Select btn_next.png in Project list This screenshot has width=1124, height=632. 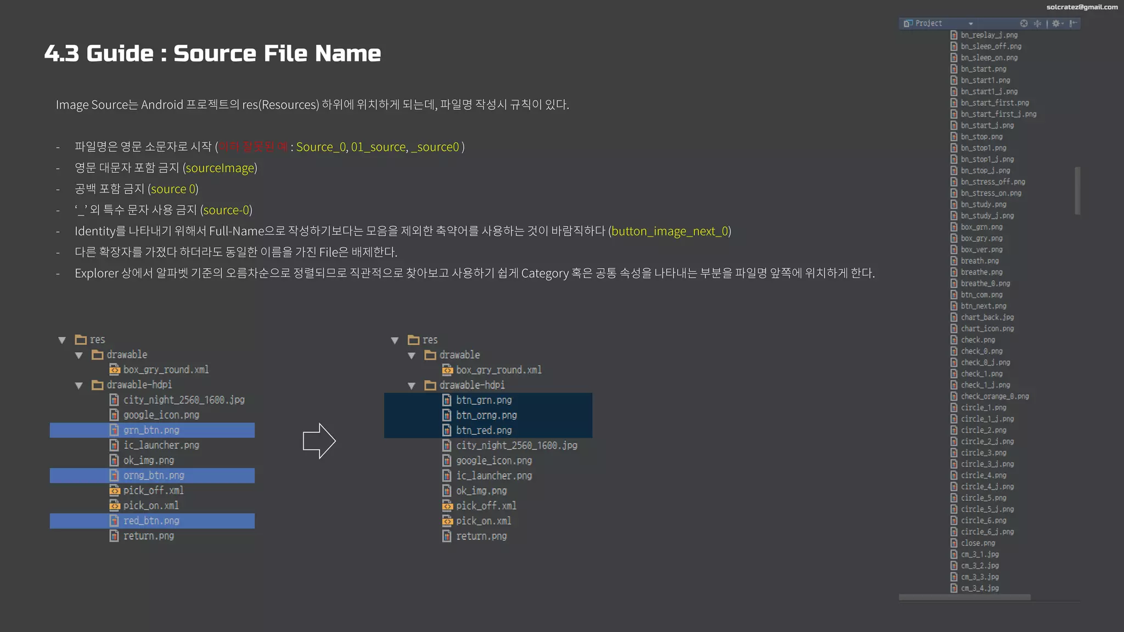(983, 306)
